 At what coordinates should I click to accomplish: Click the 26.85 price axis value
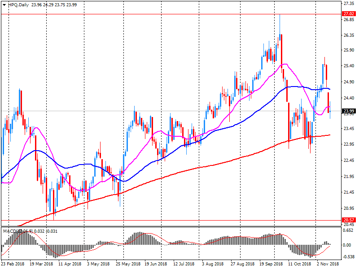349,20
